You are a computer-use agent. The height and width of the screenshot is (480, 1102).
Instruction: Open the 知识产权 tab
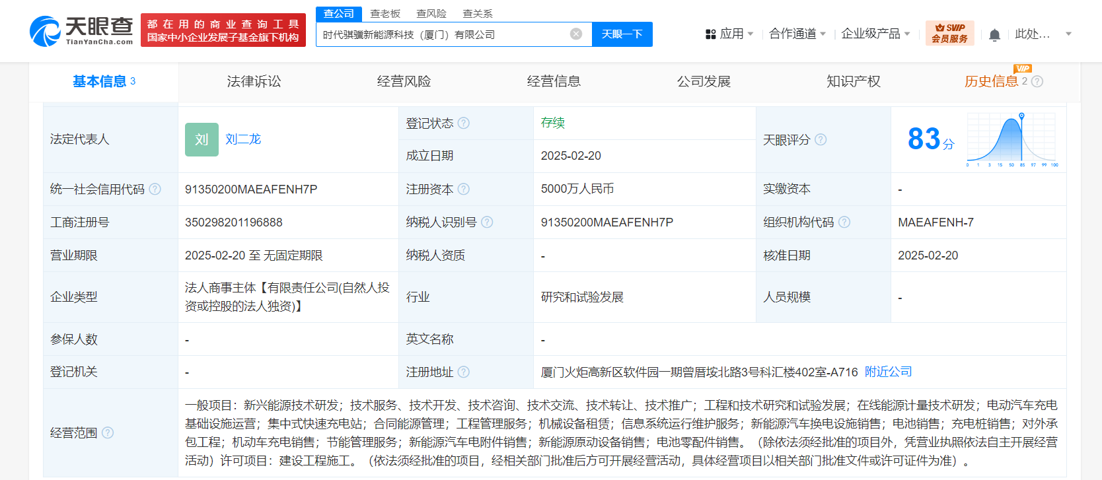click(853, 81)
